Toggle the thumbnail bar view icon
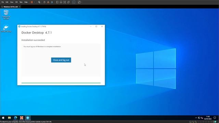This screenshot has height=123, width=219. [61, 2]
